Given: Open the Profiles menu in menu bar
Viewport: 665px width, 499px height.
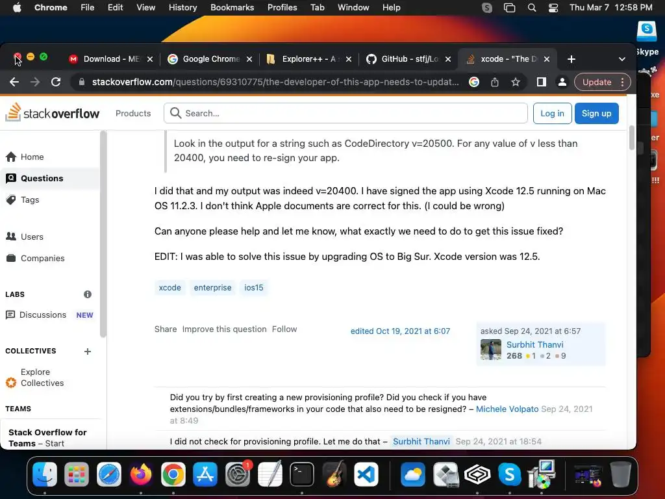Looking at the screenshot, I should pyautogui.click(x=282, y=7).
